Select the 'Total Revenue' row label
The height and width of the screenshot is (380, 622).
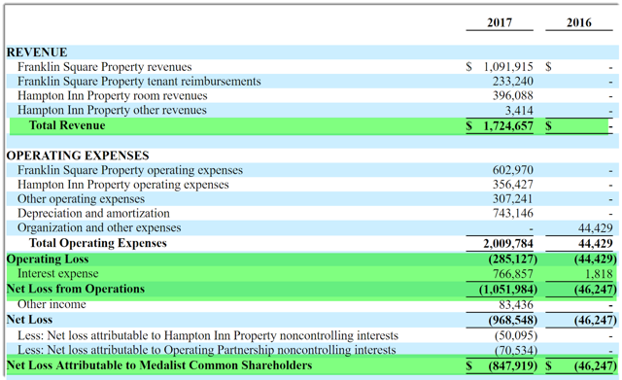(x=67, y=125)
